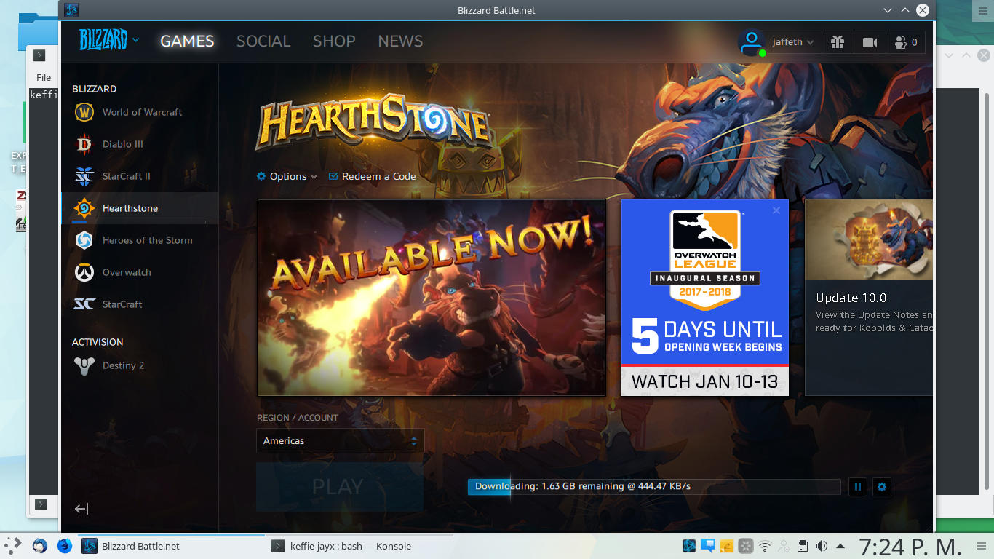Click the volume speaker tray icon

pos(822,546)
